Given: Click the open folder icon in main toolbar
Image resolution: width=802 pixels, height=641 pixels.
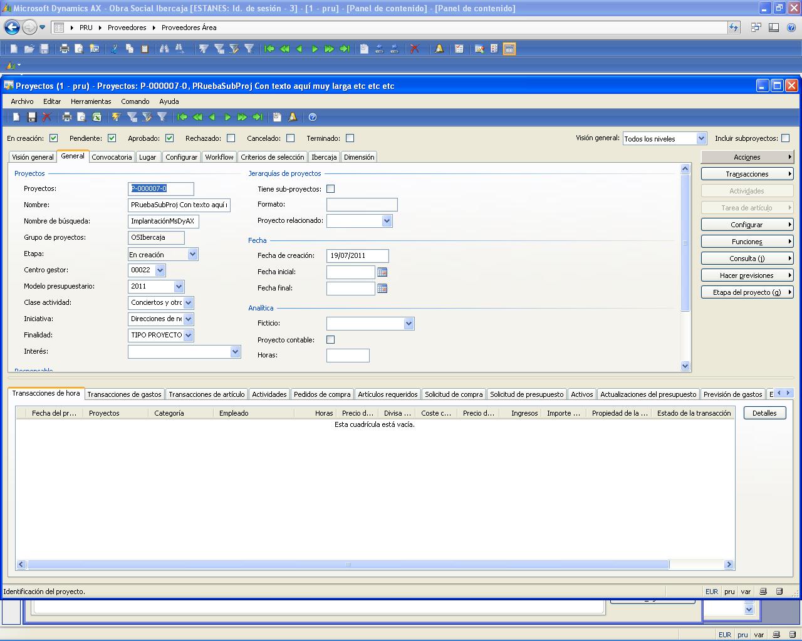Looking at the screenshot, I should pyautogui.click(x=29, y=49).
